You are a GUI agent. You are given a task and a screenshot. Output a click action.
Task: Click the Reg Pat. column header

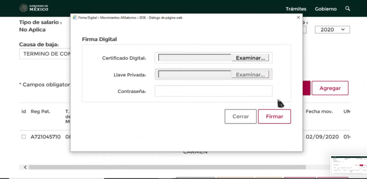[40, 112]
